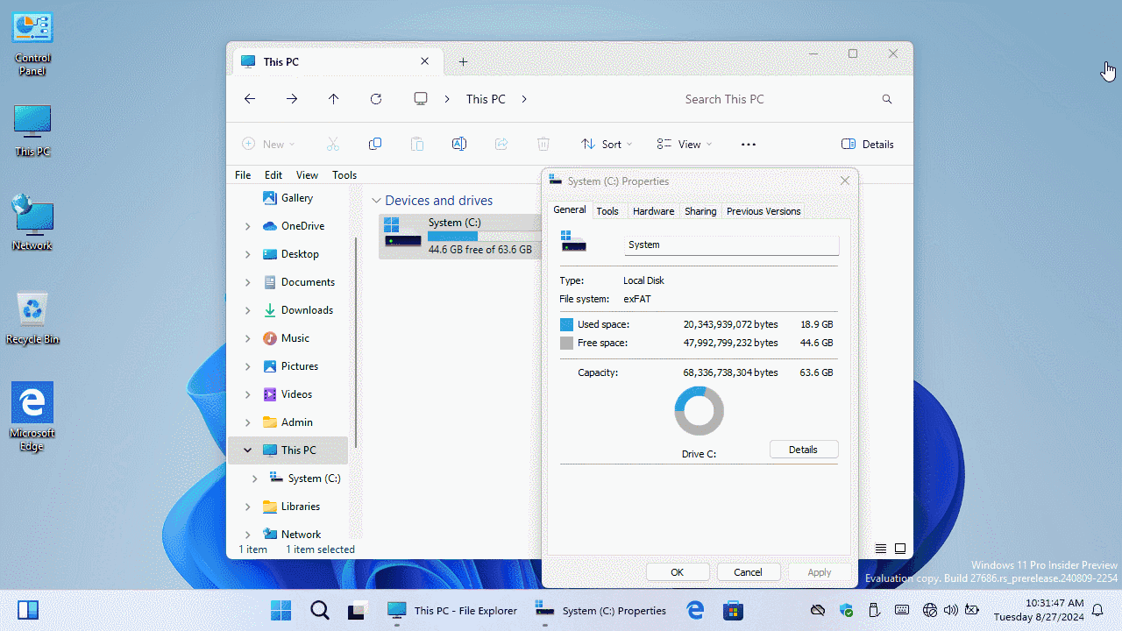Click the Copy icon in the toolbar
The height and width of the screenshot is (631, 1122).
click(375, 144)
